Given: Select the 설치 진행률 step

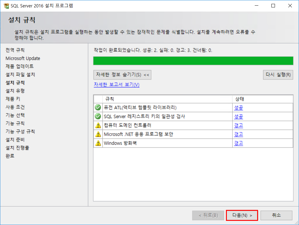Looking at the screenshot, I should click(x=17, y=148).
